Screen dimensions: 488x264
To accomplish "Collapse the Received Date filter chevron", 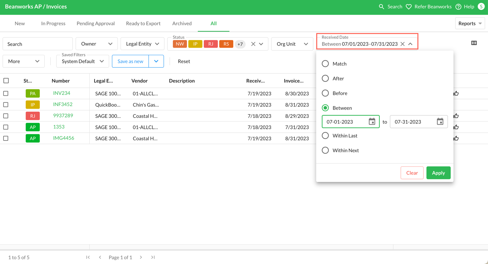I will (x=410, y=44).
